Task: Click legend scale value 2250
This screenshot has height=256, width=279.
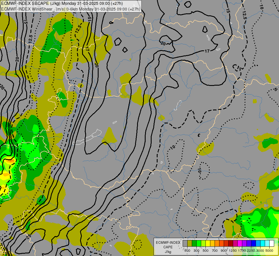Action: tap(251, 251)
